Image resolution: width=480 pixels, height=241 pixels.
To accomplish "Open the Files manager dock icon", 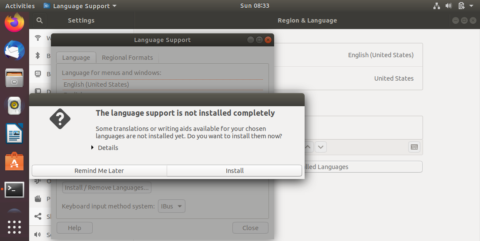I will click(14, 78).
